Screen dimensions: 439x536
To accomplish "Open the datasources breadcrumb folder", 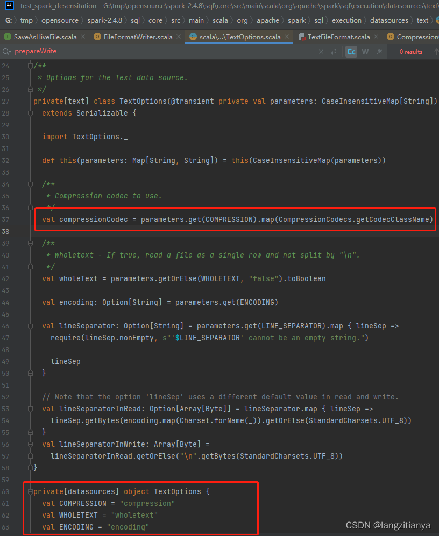I will (x=389, y=20).
